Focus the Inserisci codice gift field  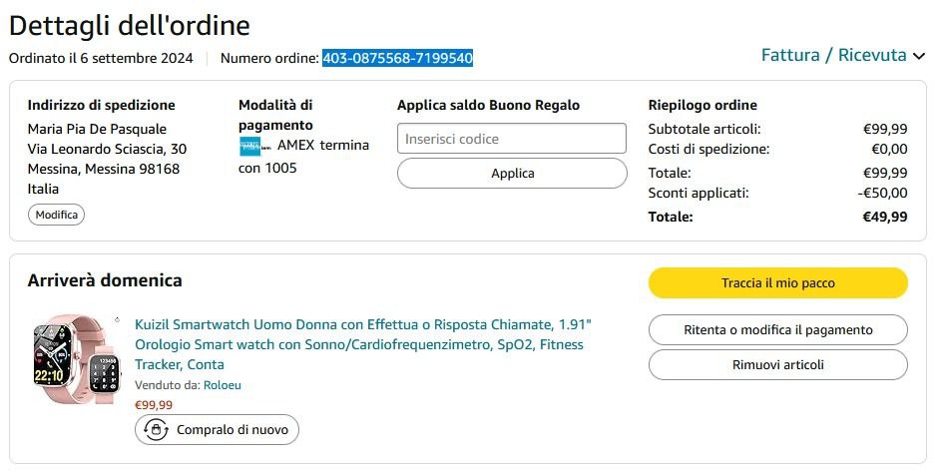pos(511,139)
